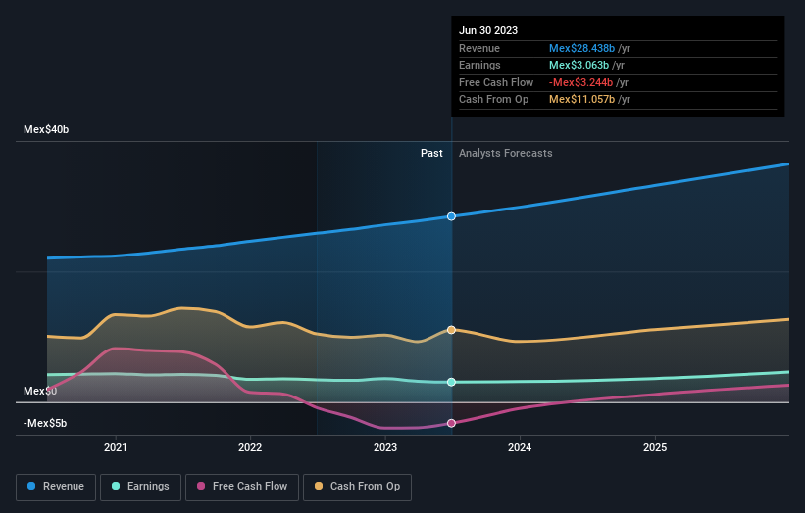
Task: Select the 2024 x-axis label
Action: point(520,447)
